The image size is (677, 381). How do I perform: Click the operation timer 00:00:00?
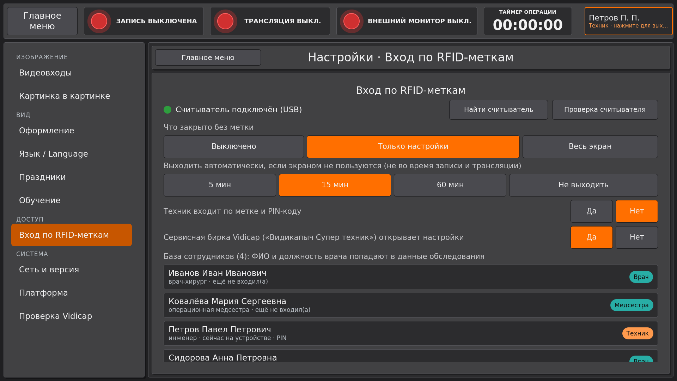click(x=528, y=21)
